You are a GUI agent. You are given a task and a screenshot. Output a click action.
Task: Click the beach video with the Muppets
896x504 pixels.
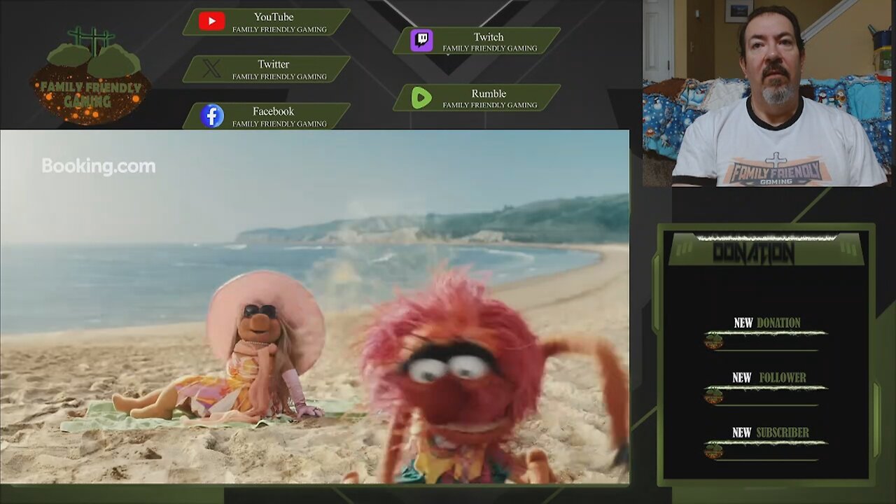(314, 307)
